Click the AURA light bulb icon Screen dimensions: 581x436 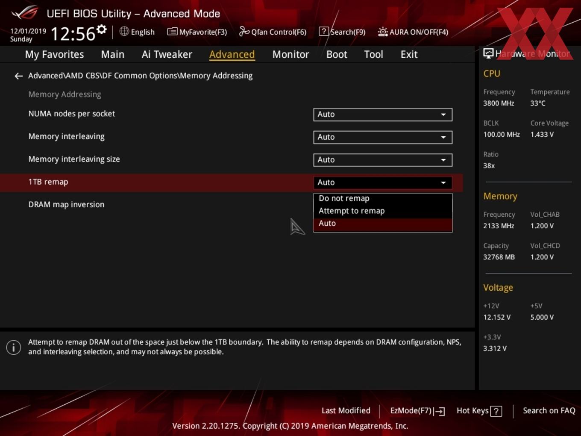pyautogui.click(x=382, y=32)
